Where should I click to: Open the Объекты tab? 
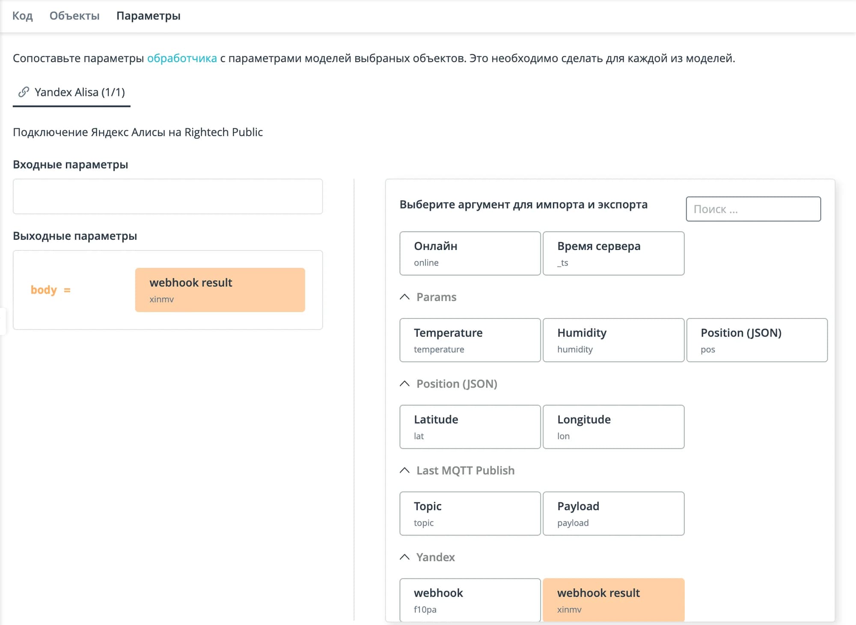pos(74,16)
